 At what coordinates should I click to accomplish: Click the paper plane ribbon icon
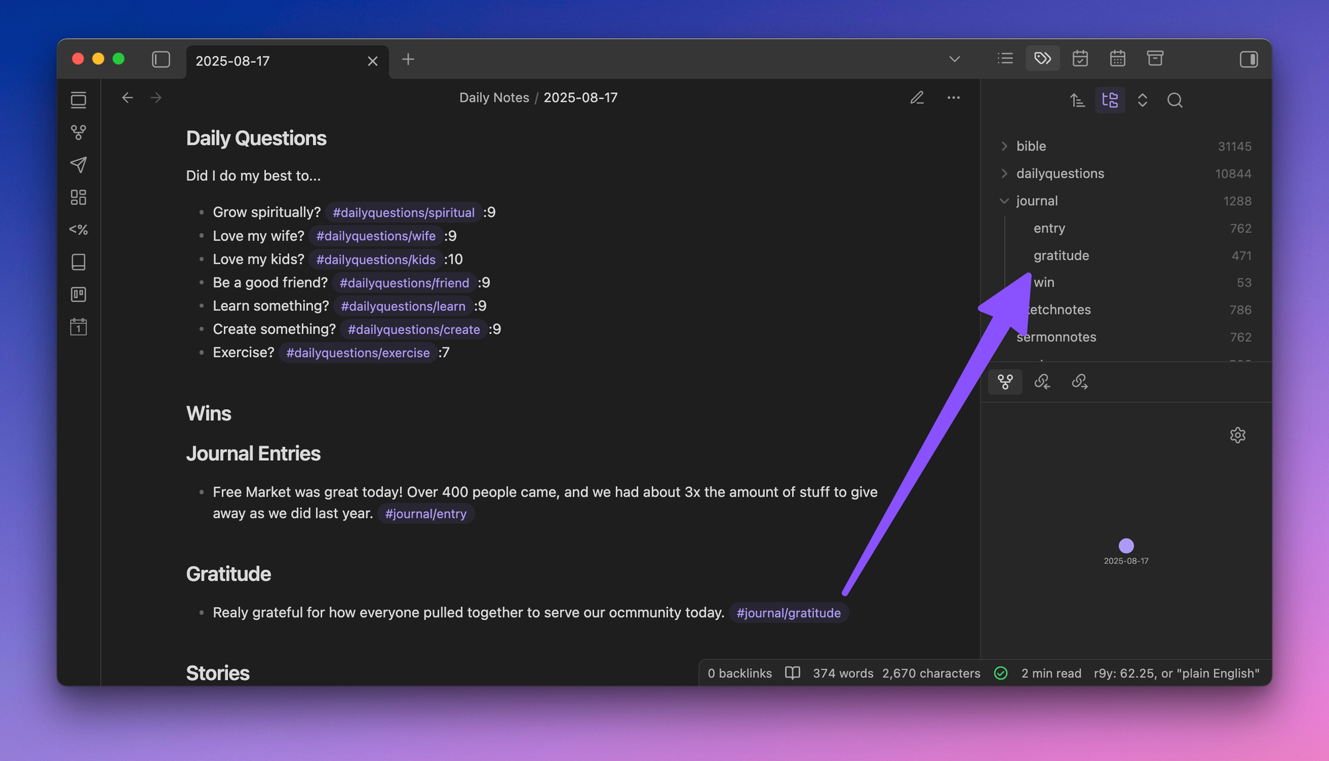tap(78, 165)
